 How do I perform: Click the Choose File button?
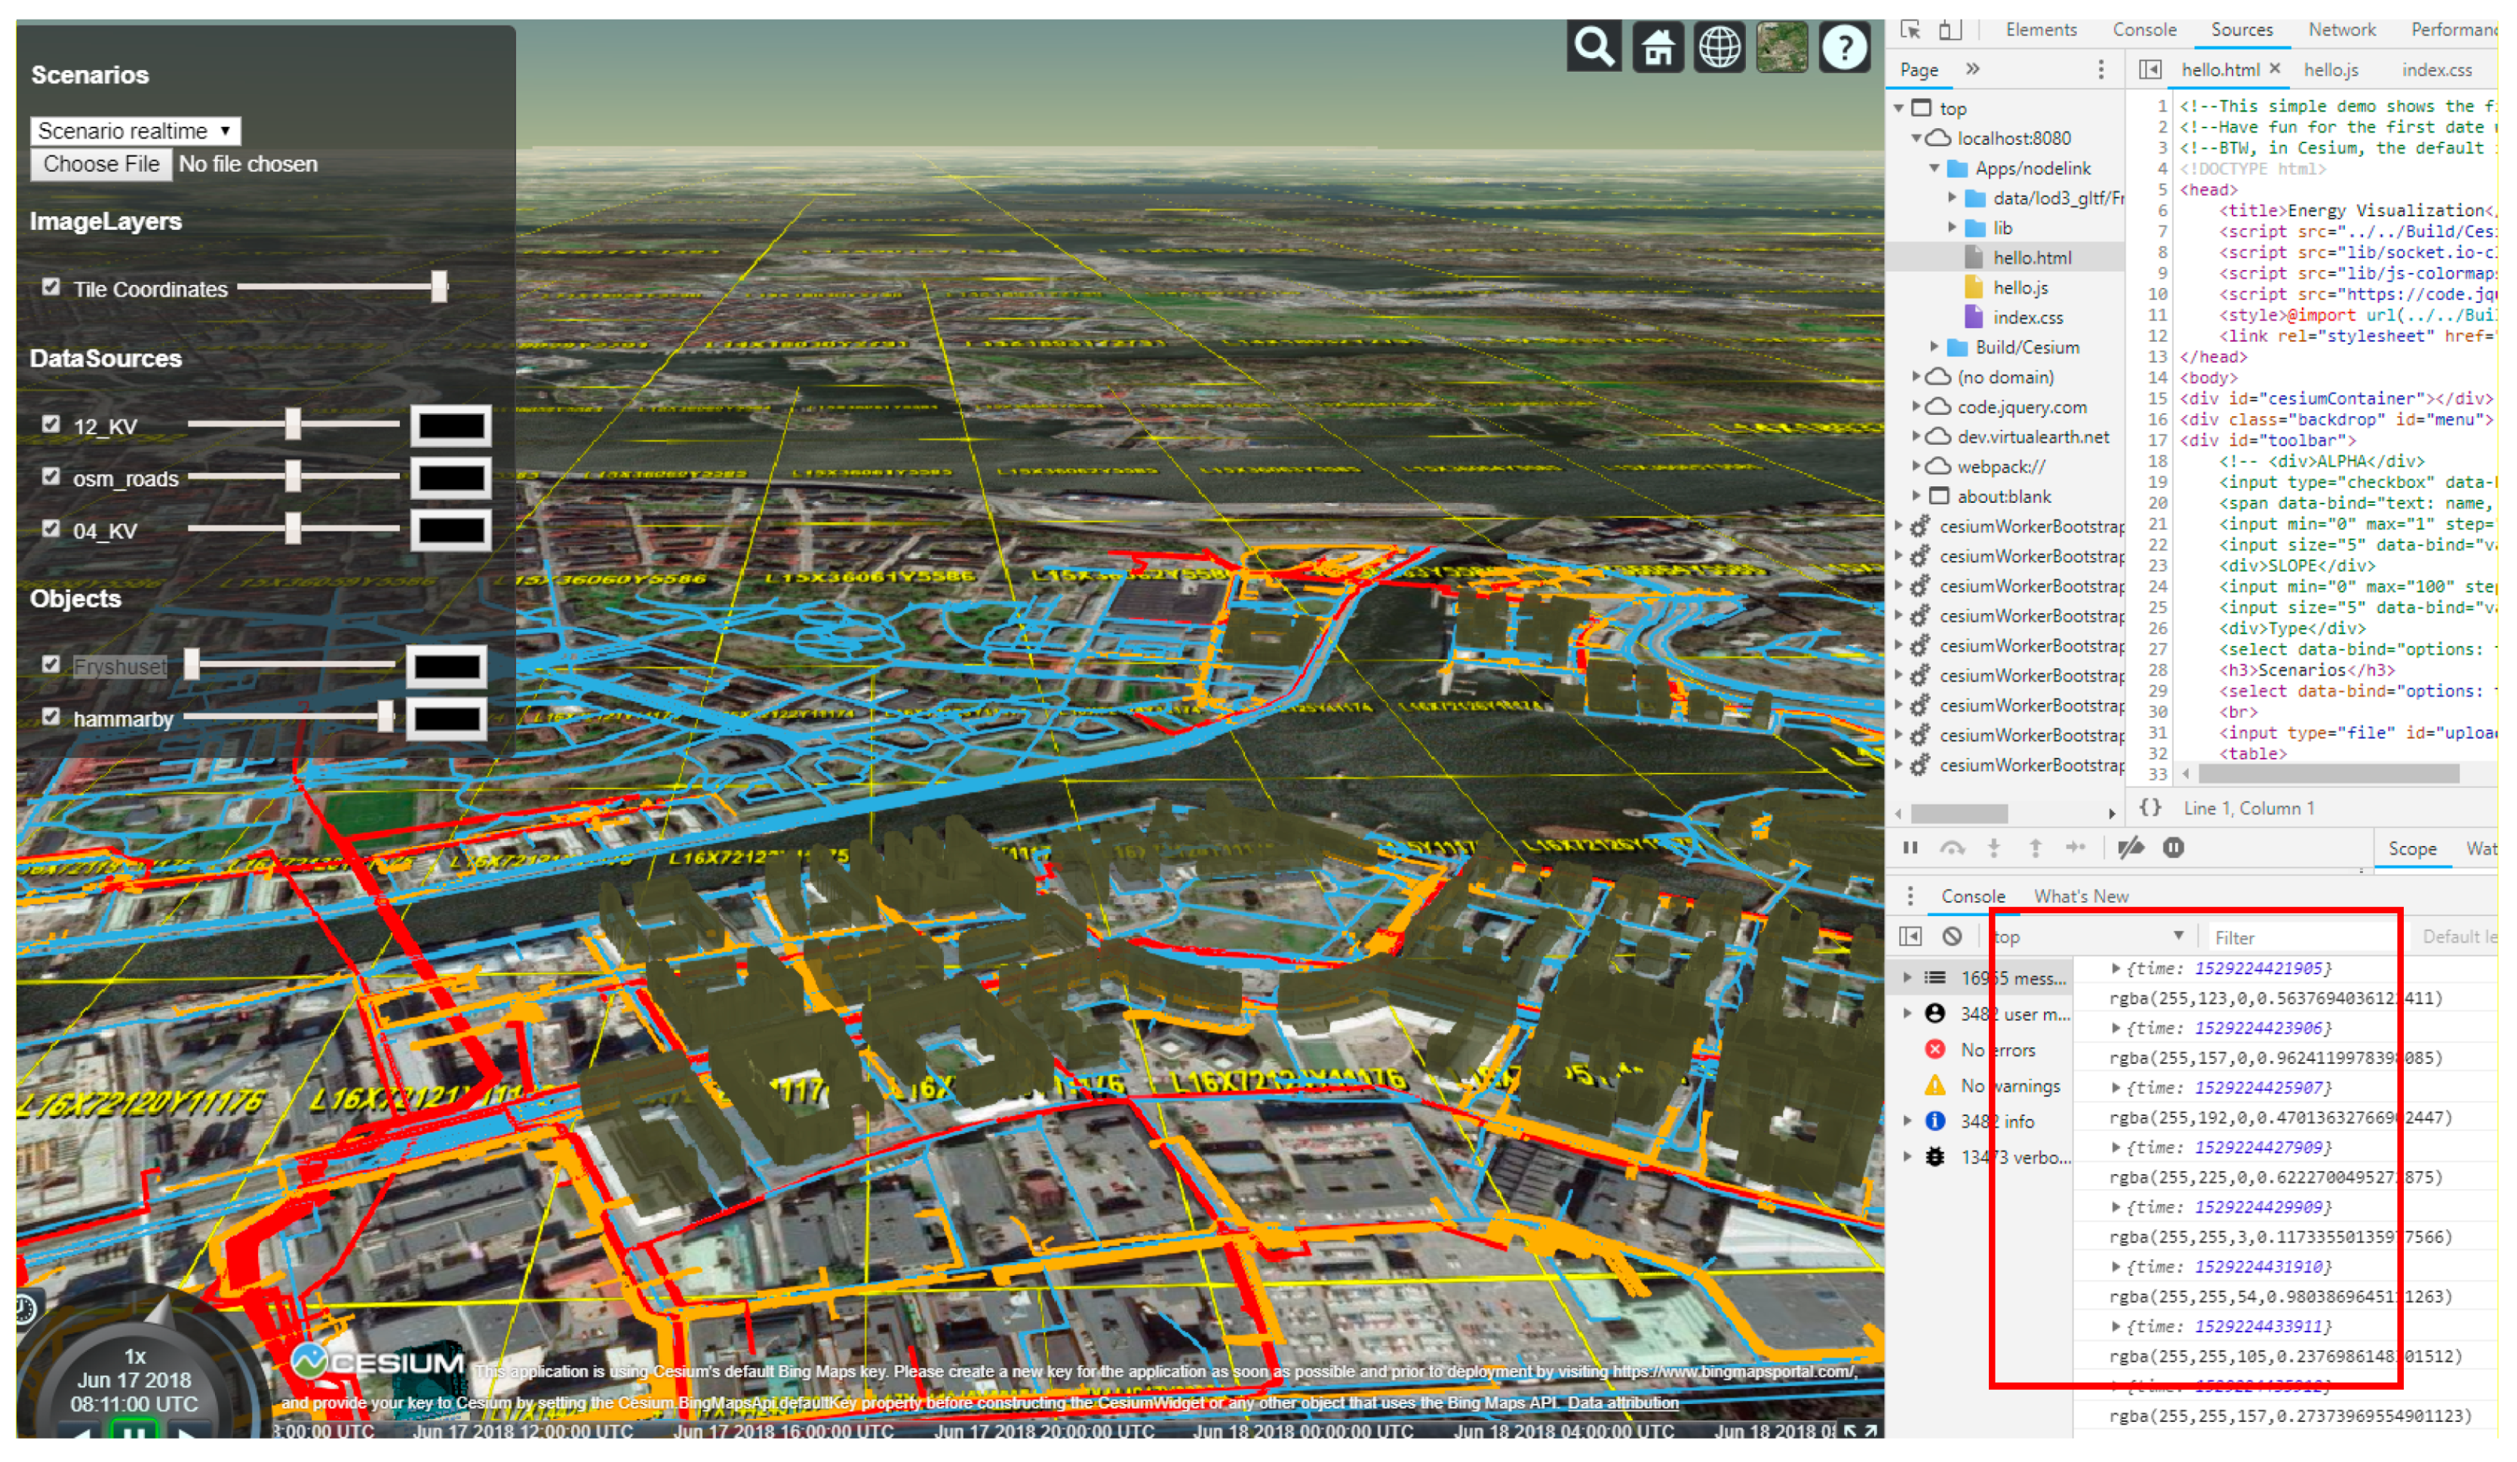(x=101, y=164)
